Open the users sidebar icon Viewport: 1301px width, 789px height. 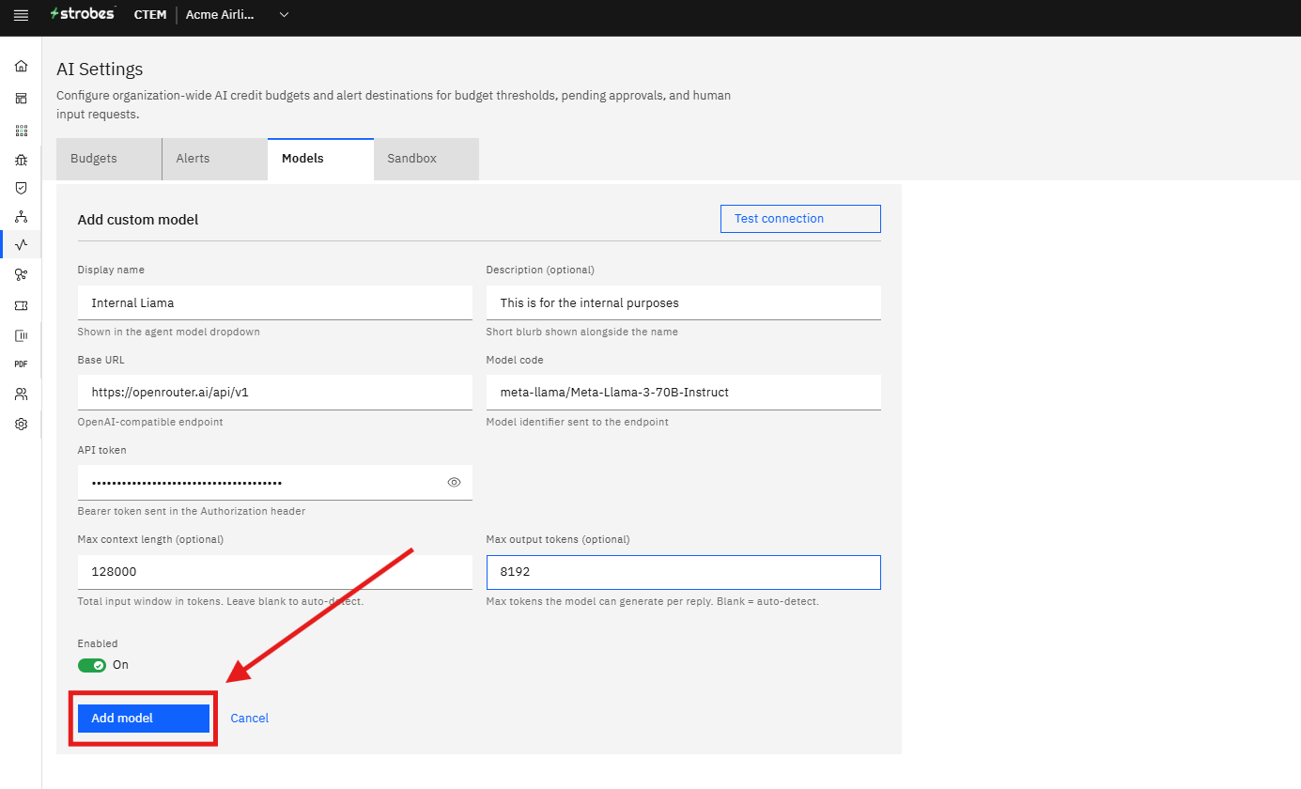click(x=21, y=394)
